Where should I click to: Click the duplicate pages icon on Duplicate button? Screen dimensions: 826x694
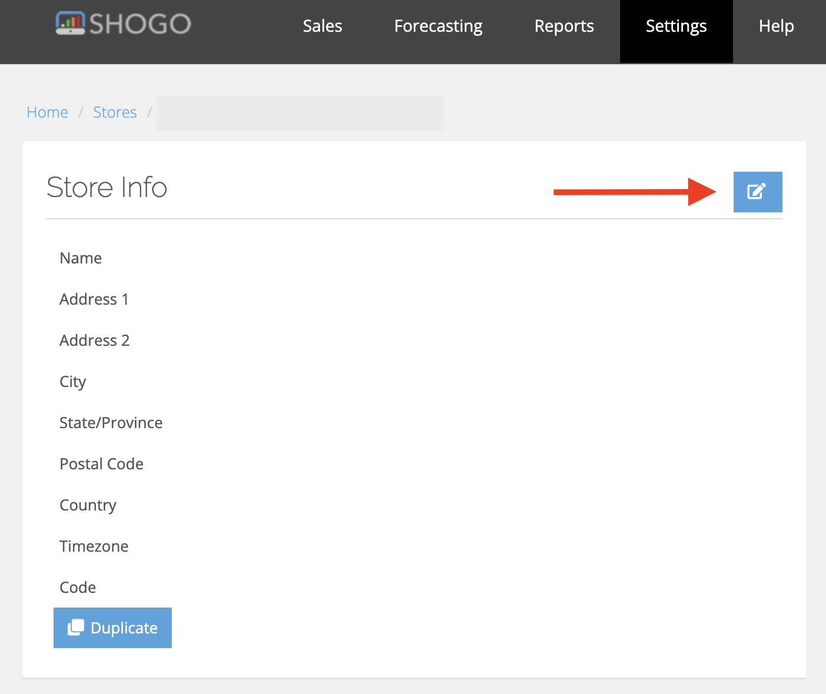click(77, 627)
